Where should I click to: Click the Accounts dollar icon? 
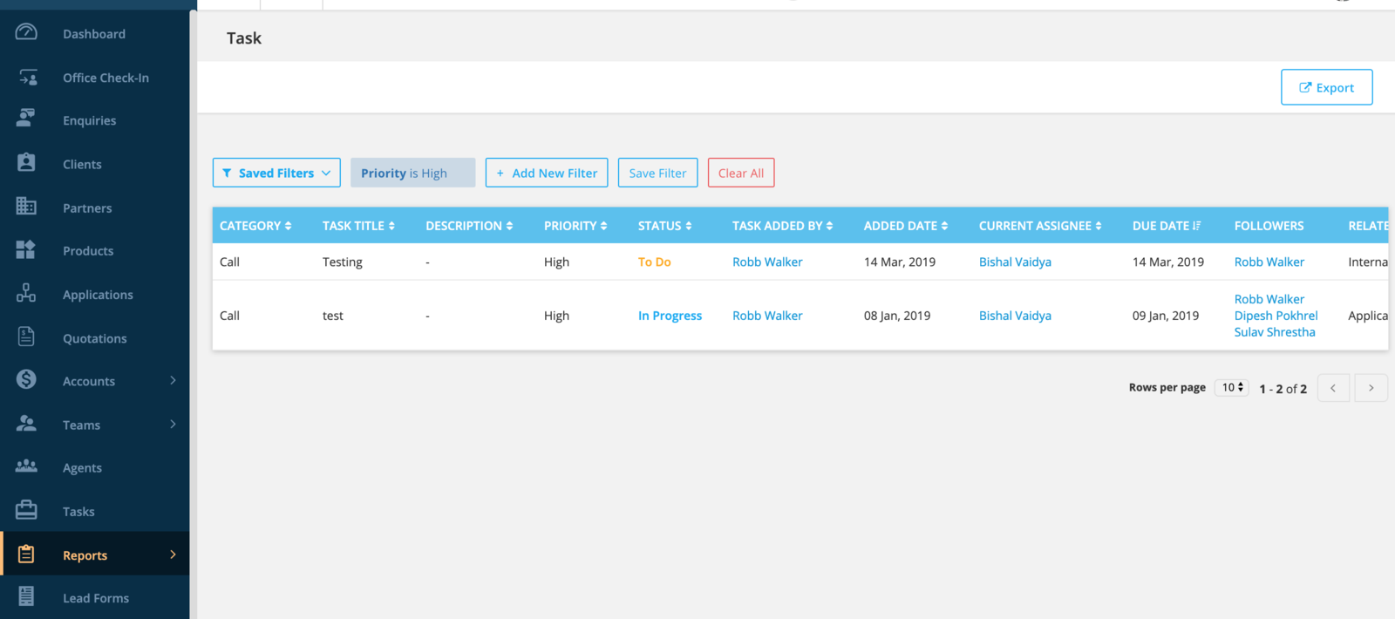[x=26, y=379]
